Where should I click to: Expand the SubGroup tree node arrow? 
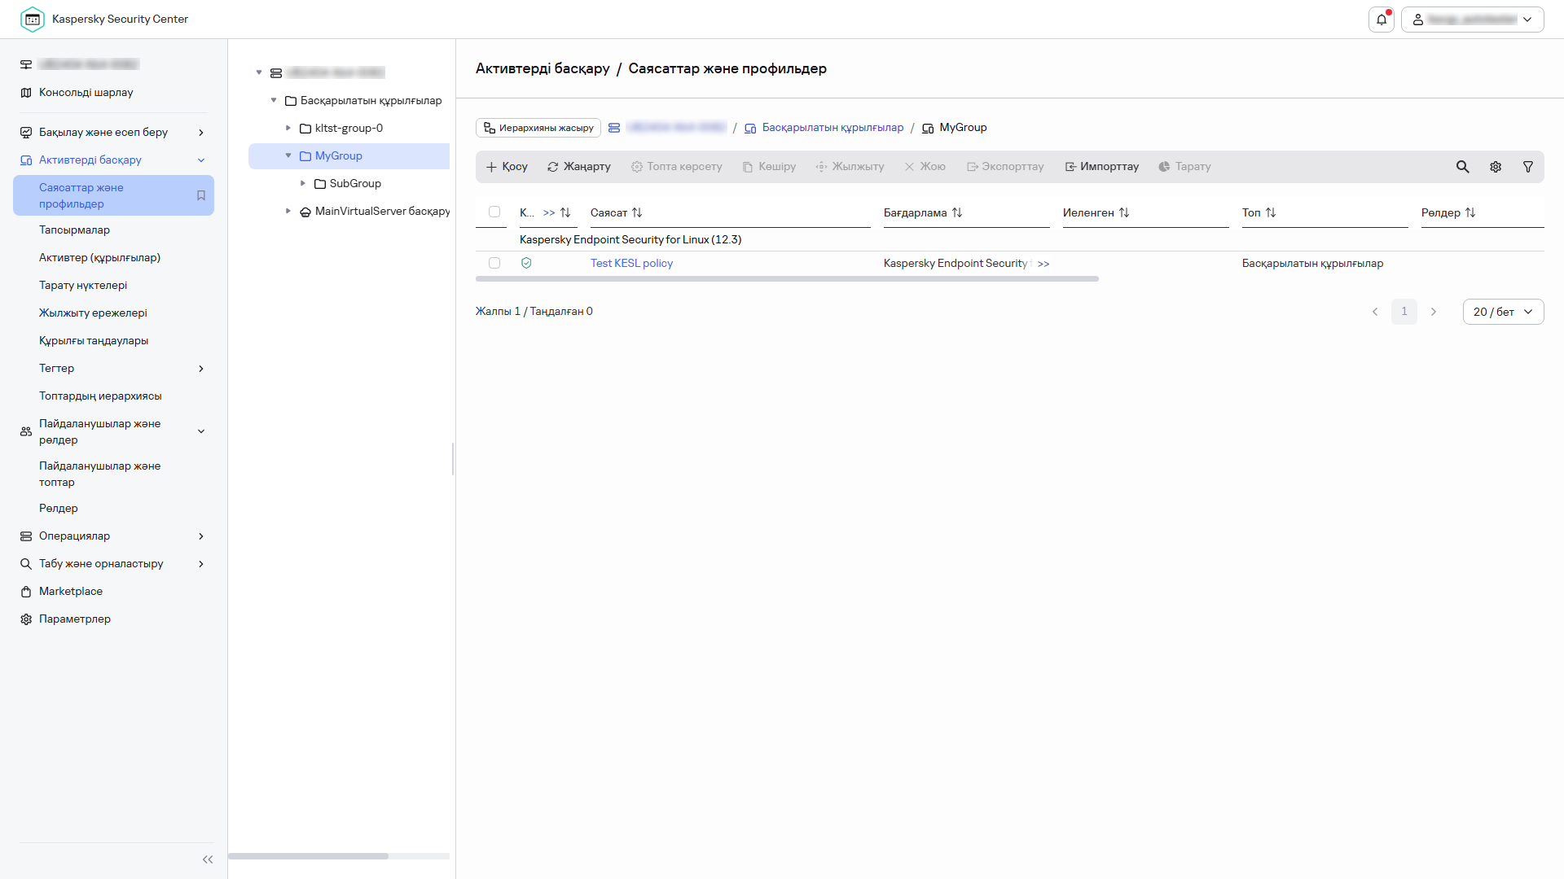[303, 183]
